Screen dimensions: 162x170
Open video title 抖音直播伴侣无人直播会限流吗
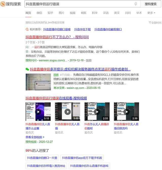(126, 126)
